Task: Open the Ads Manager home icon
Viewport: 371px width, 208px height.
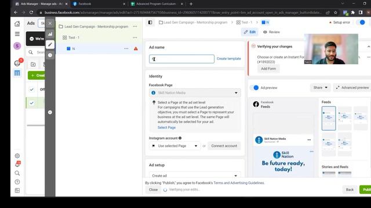Action: (17, 24)
